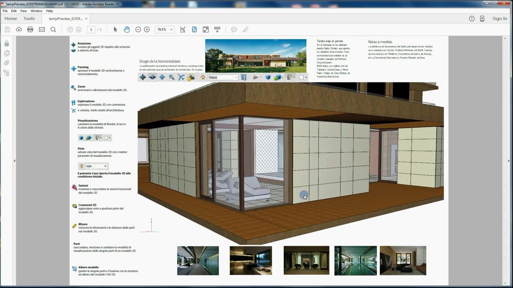Click the fourth bottom indoor pool thumbnail
513x288 pixels.
(x=355, y=260)
